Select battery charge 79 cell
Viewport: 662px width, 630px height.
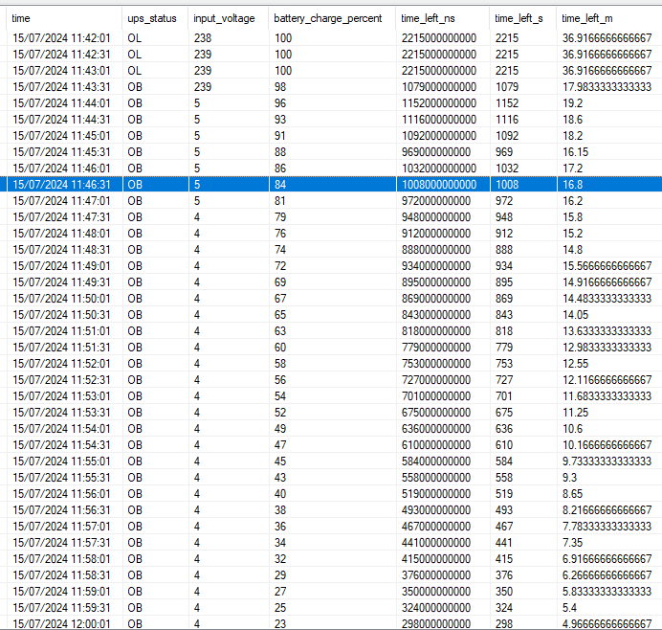(280, 217)
